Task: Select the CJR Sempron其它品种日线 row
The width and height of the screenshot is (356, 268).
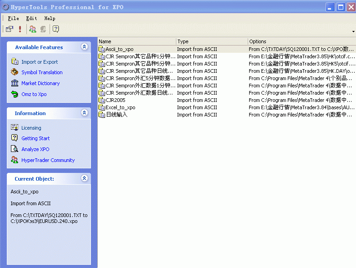Action: (227, 71)
